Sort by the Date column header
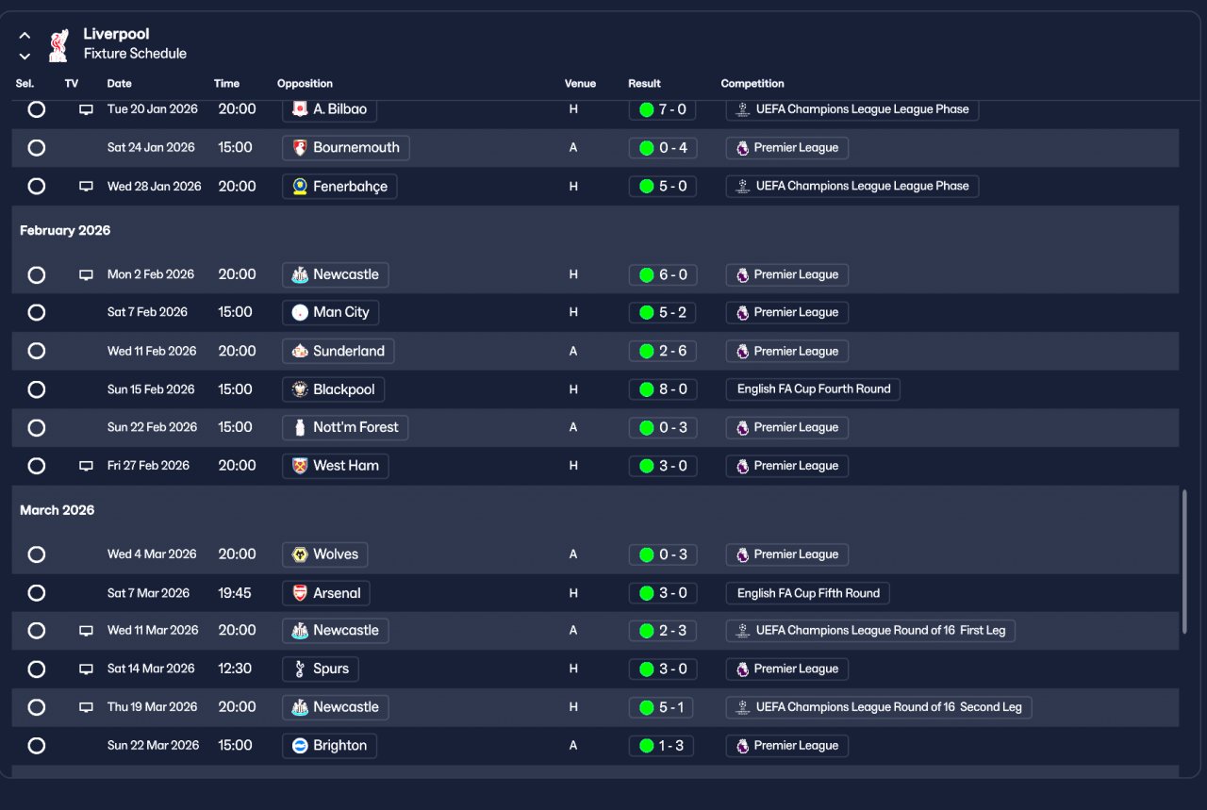The image size is (1207, 810). (119, 84)
